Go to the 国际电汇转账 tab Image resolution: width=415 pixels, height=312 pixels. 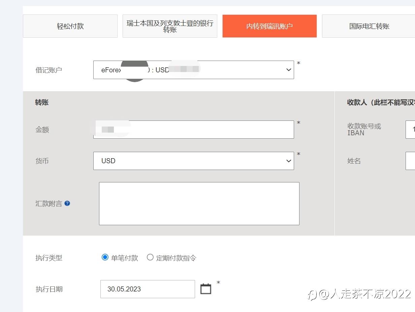tap(369, 26)
